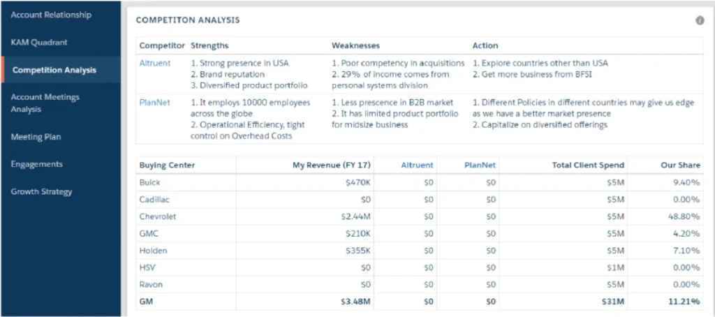
Task: Click overall share value 11.21%
Action: 684,302
